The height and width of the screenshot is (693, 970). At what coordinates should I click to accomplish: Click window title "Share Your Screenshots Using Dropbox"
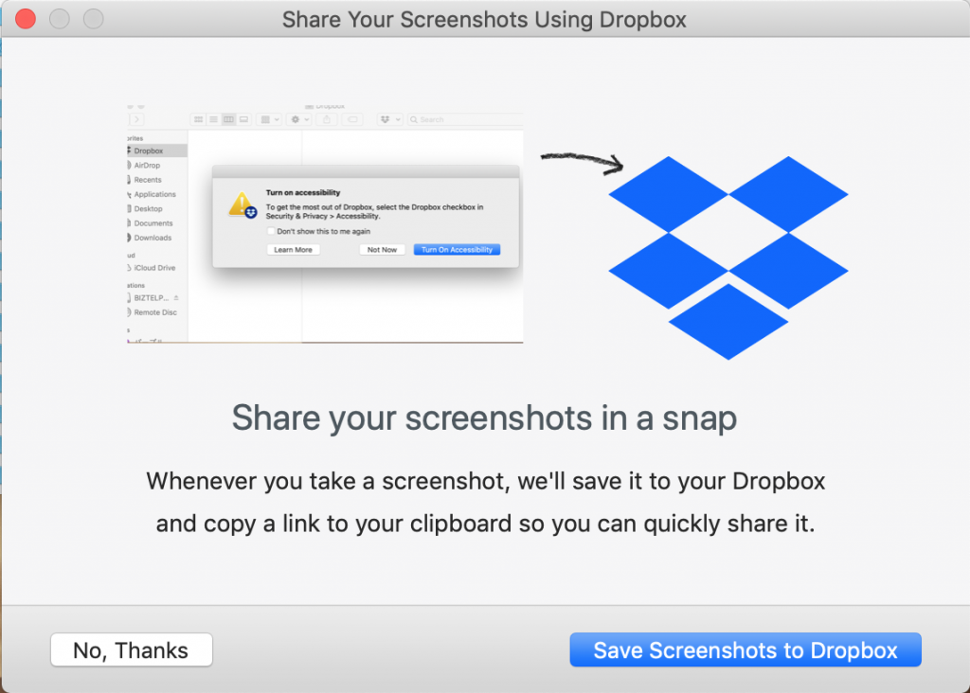(484, 20)
